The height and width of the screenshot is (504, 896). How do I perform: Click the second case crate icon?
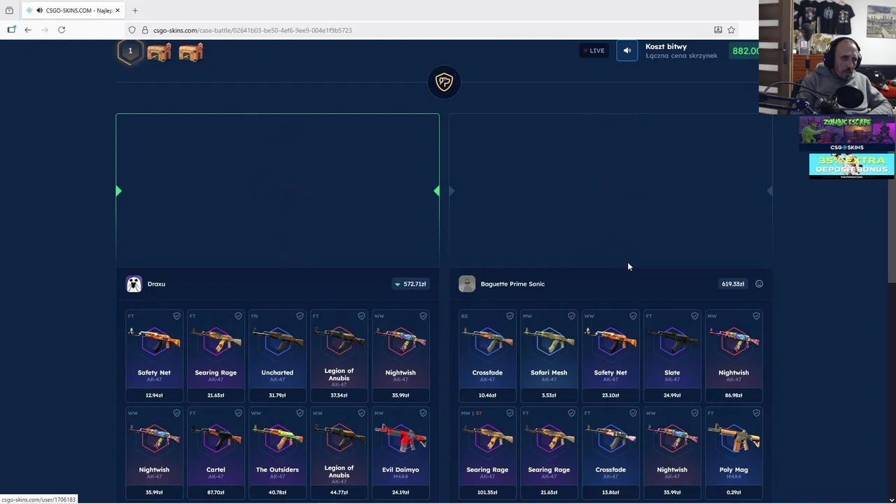(190, 52)
